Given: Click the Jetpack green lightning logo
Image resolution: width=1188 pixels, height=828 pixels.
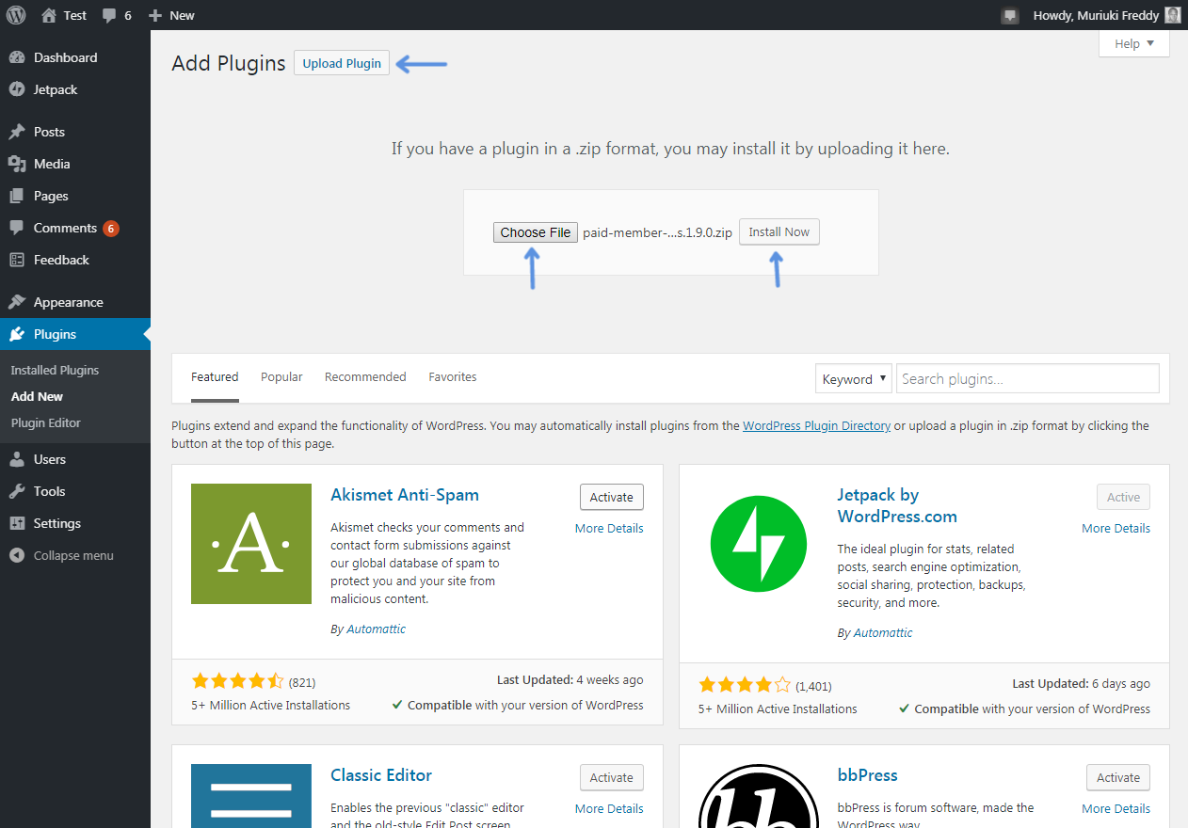Looking at the screenshot, I should 759,544.
